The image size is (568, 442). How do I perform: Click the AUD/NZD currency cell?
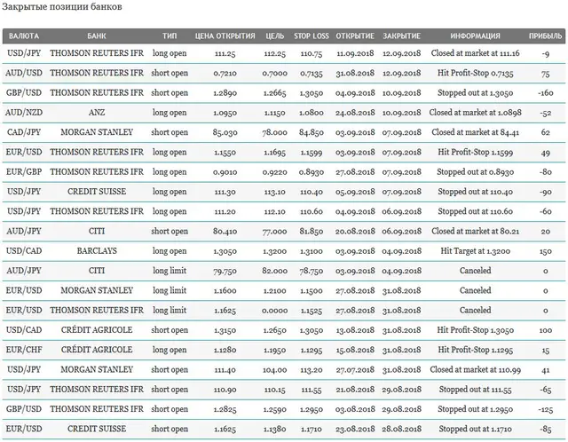[24, 113]
